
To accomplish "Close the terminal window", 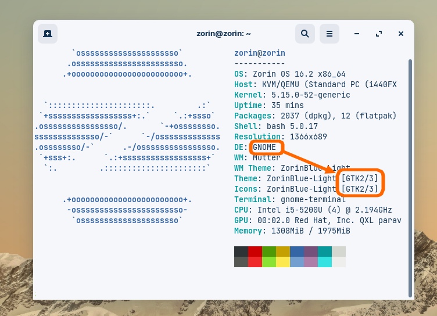I will (400, 34).
